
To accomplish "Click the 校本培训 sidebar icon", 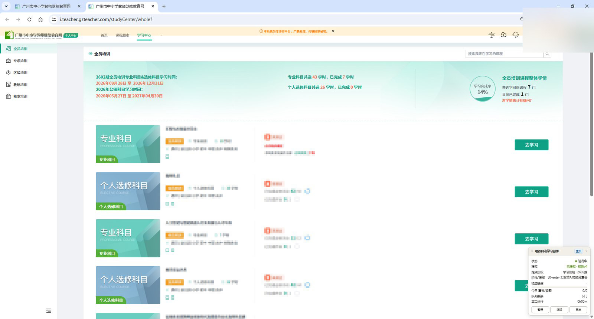I will click(x=8, y=96).
